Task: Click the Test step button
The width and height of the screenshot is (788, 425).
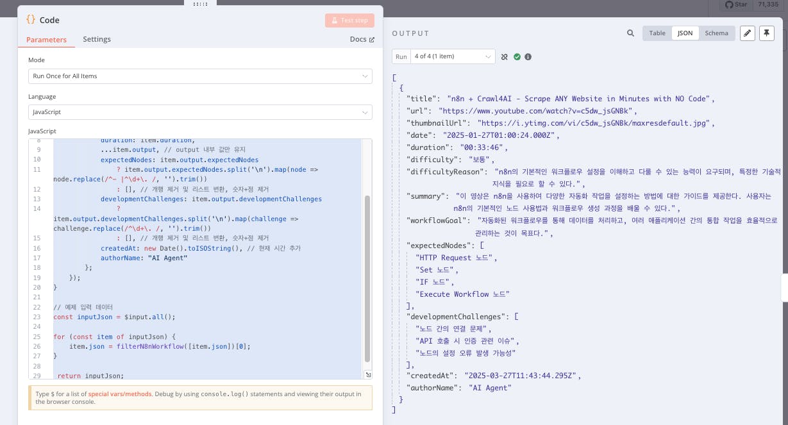Action: 349,21
